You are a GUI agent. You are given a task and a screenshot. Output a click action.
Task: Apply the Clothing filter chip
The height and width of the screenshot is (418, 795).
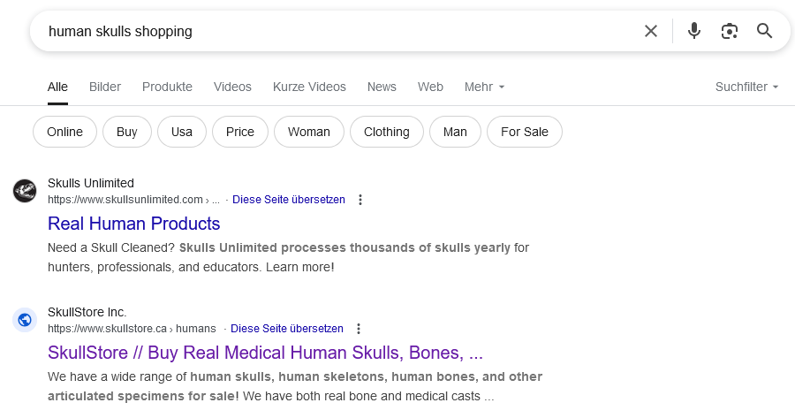[x=386, y=132]
